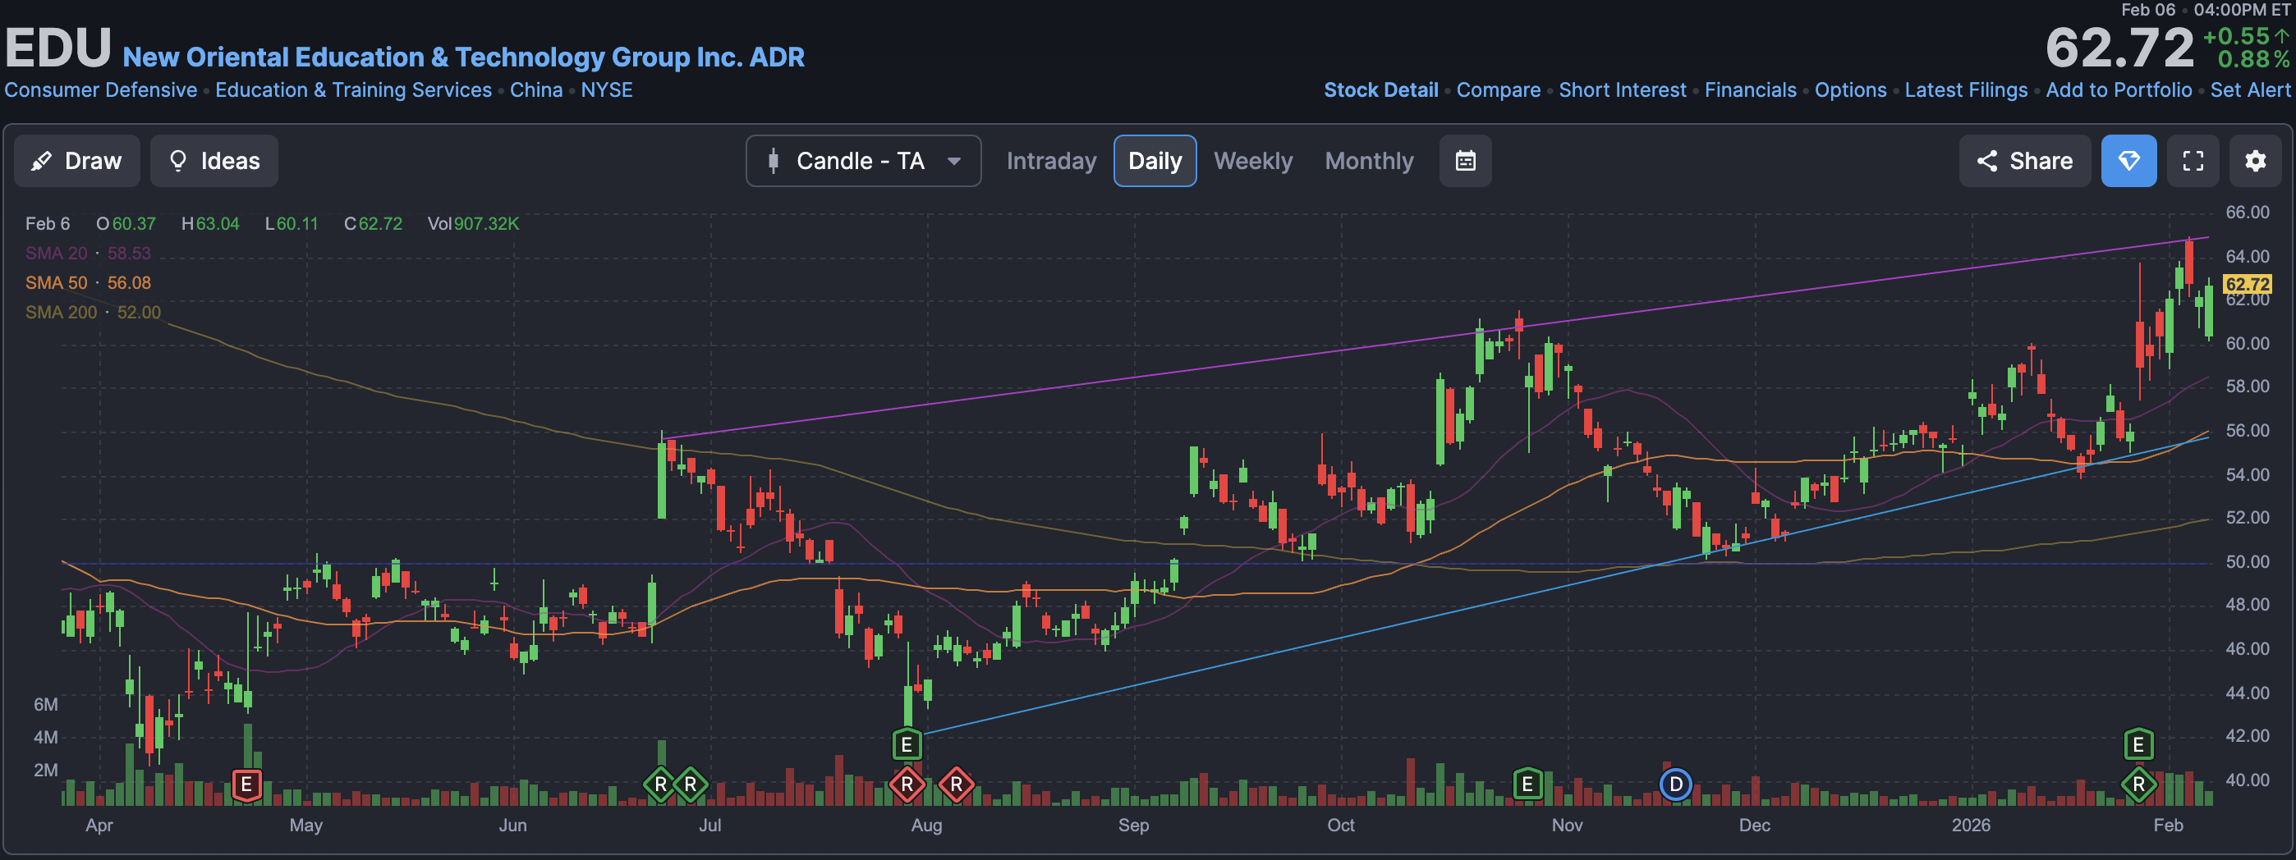Switch to Weekly timeframe

point(1252,161)
